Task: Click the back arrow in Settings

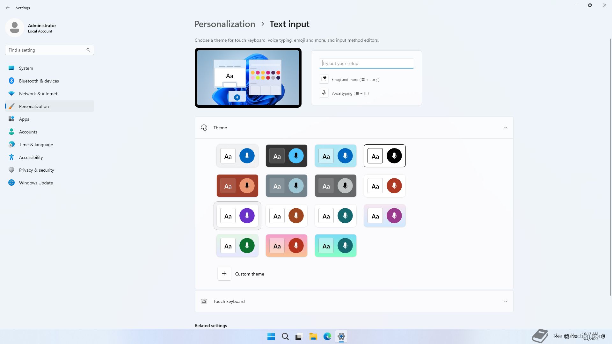Action: (x=8, y=8)
